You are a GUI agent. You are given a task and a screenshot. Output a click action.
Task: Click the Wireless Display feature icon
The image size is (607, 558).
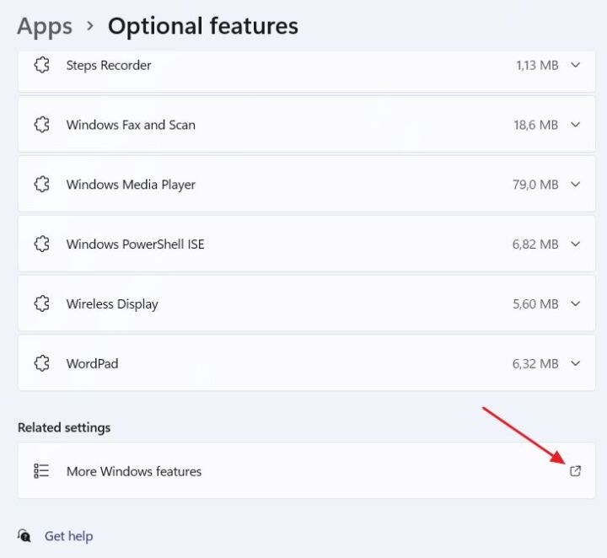click(x=41, y=304)
